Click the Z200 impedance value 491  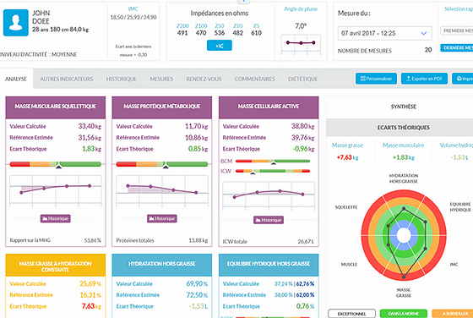[182, 33]
